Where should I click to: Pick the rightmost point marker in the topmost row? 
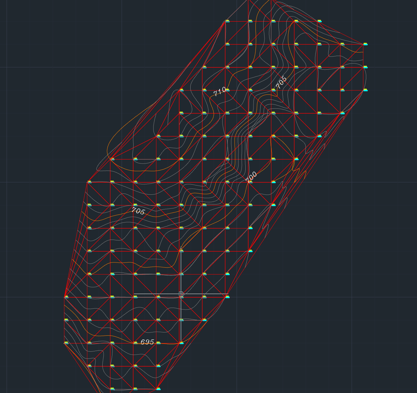[320, 21]
